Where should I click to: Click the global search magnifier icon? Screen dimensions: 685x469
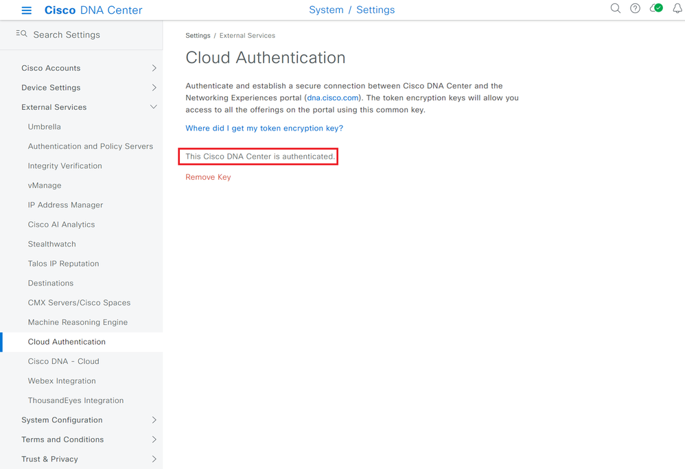[x=615, y=8]
